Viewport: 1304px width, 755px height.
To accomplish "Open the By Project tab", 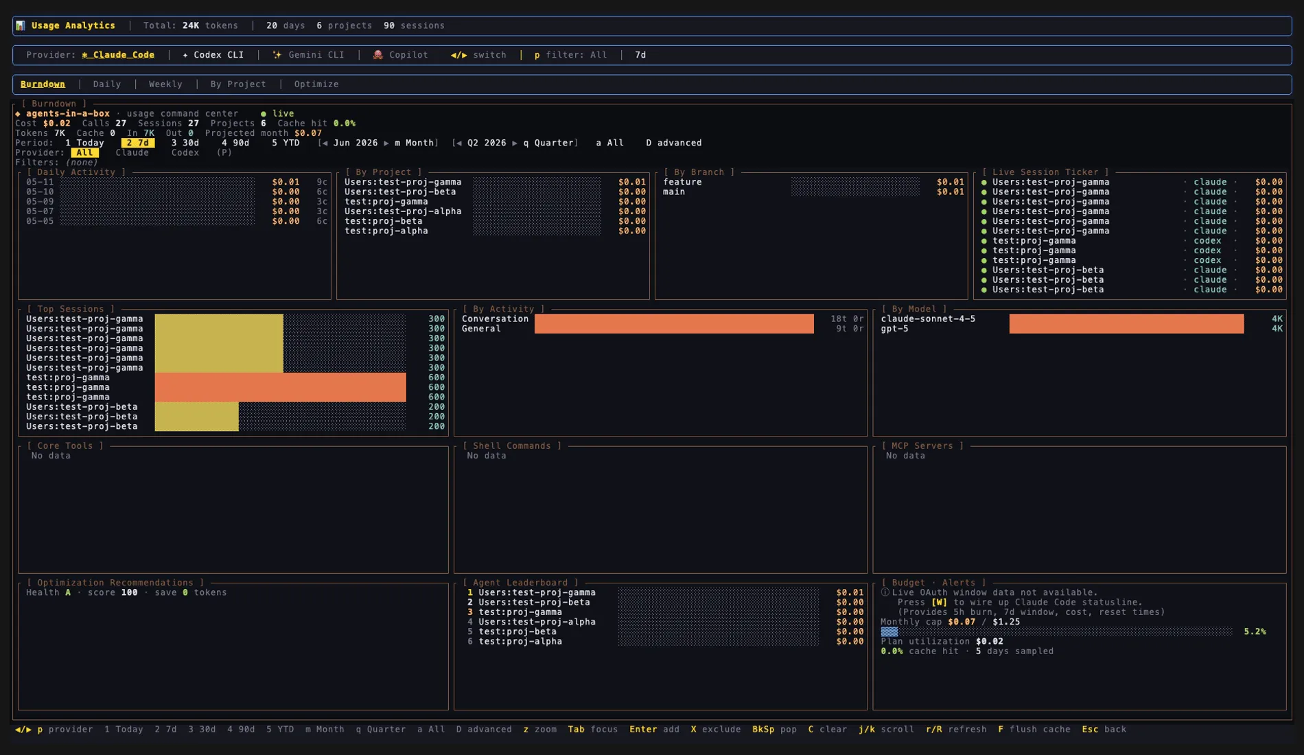I will point(238,84).
